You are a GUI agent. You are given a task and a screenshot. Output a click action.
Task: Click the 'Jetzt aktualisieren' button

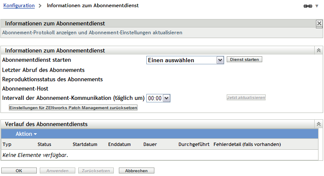click(246, 98)
